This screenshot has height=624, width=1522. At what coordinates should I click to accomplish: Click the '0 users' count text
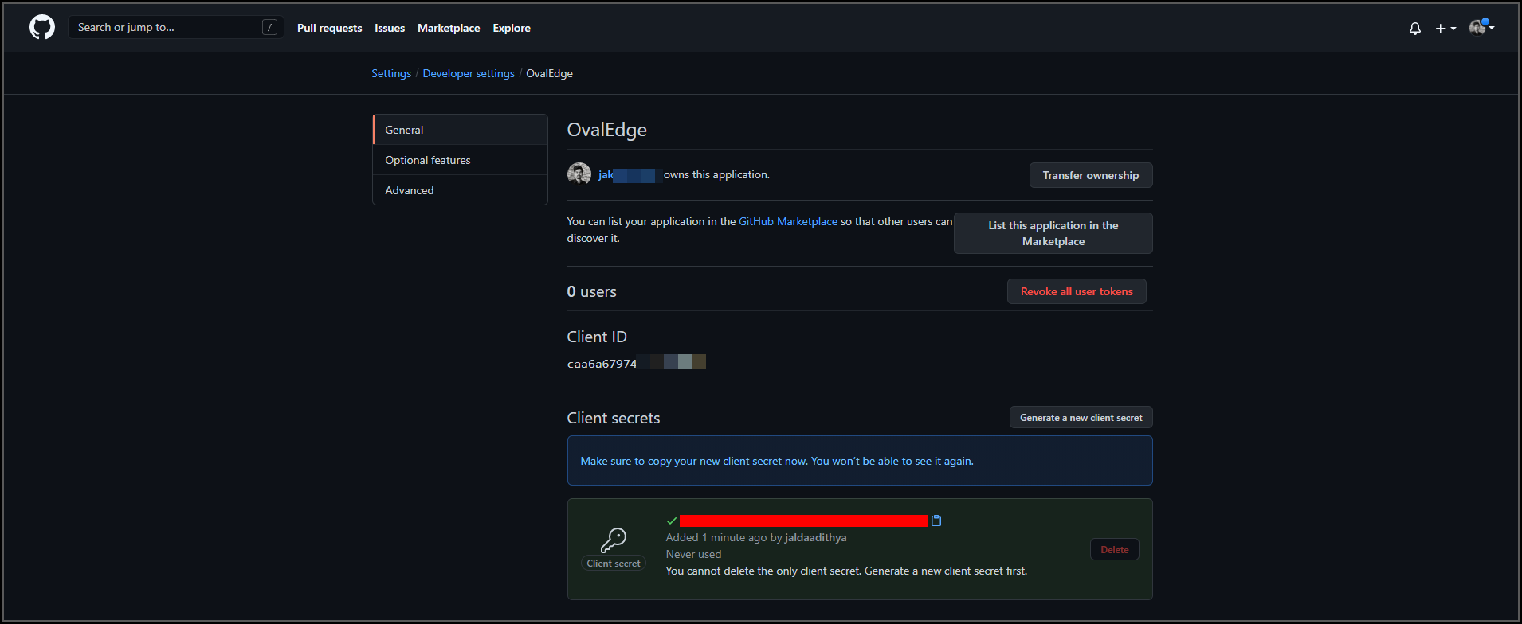(x=592, y=291)
